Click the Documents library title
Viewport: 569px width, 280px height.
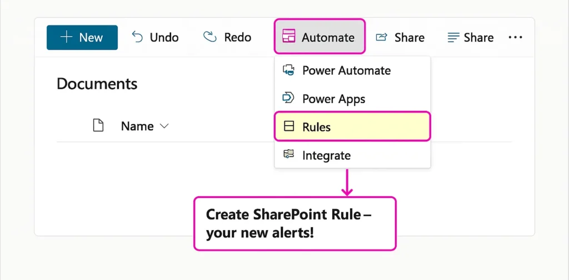(97, 84)
